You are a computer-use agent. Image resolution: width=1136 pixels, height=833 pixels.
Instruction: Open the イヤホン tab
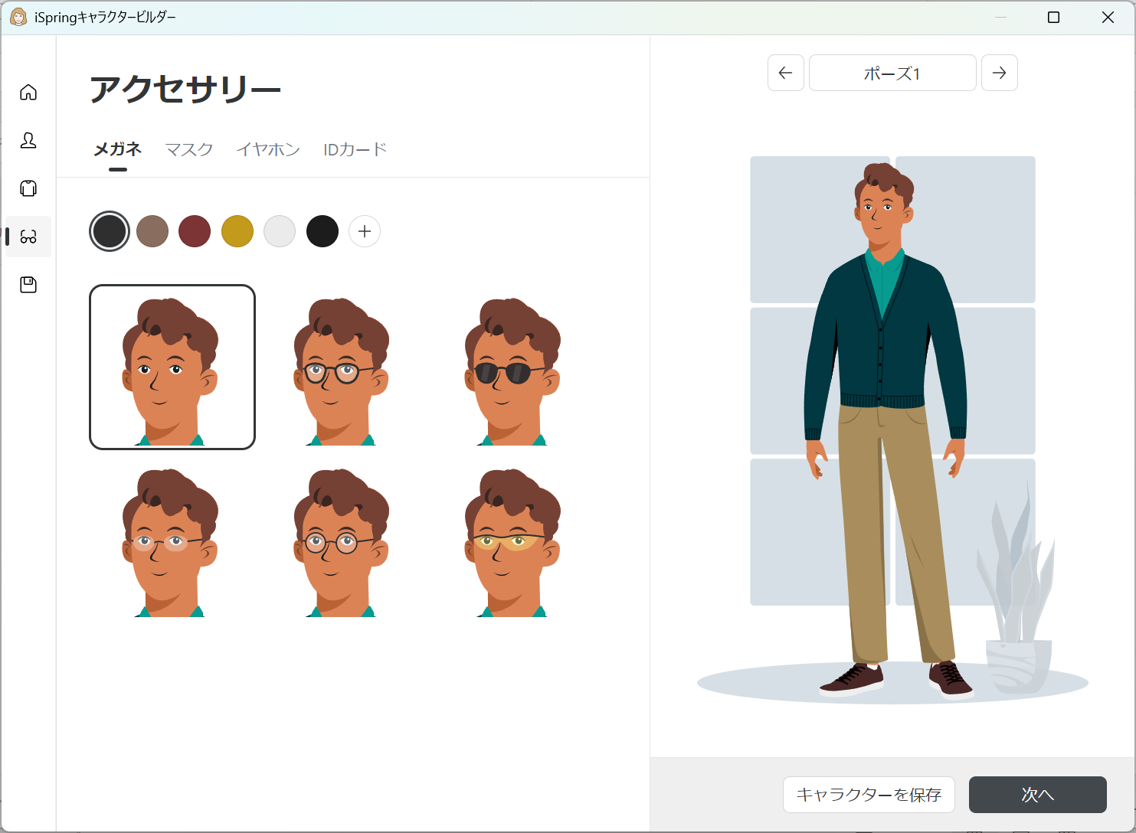point(268,149)
